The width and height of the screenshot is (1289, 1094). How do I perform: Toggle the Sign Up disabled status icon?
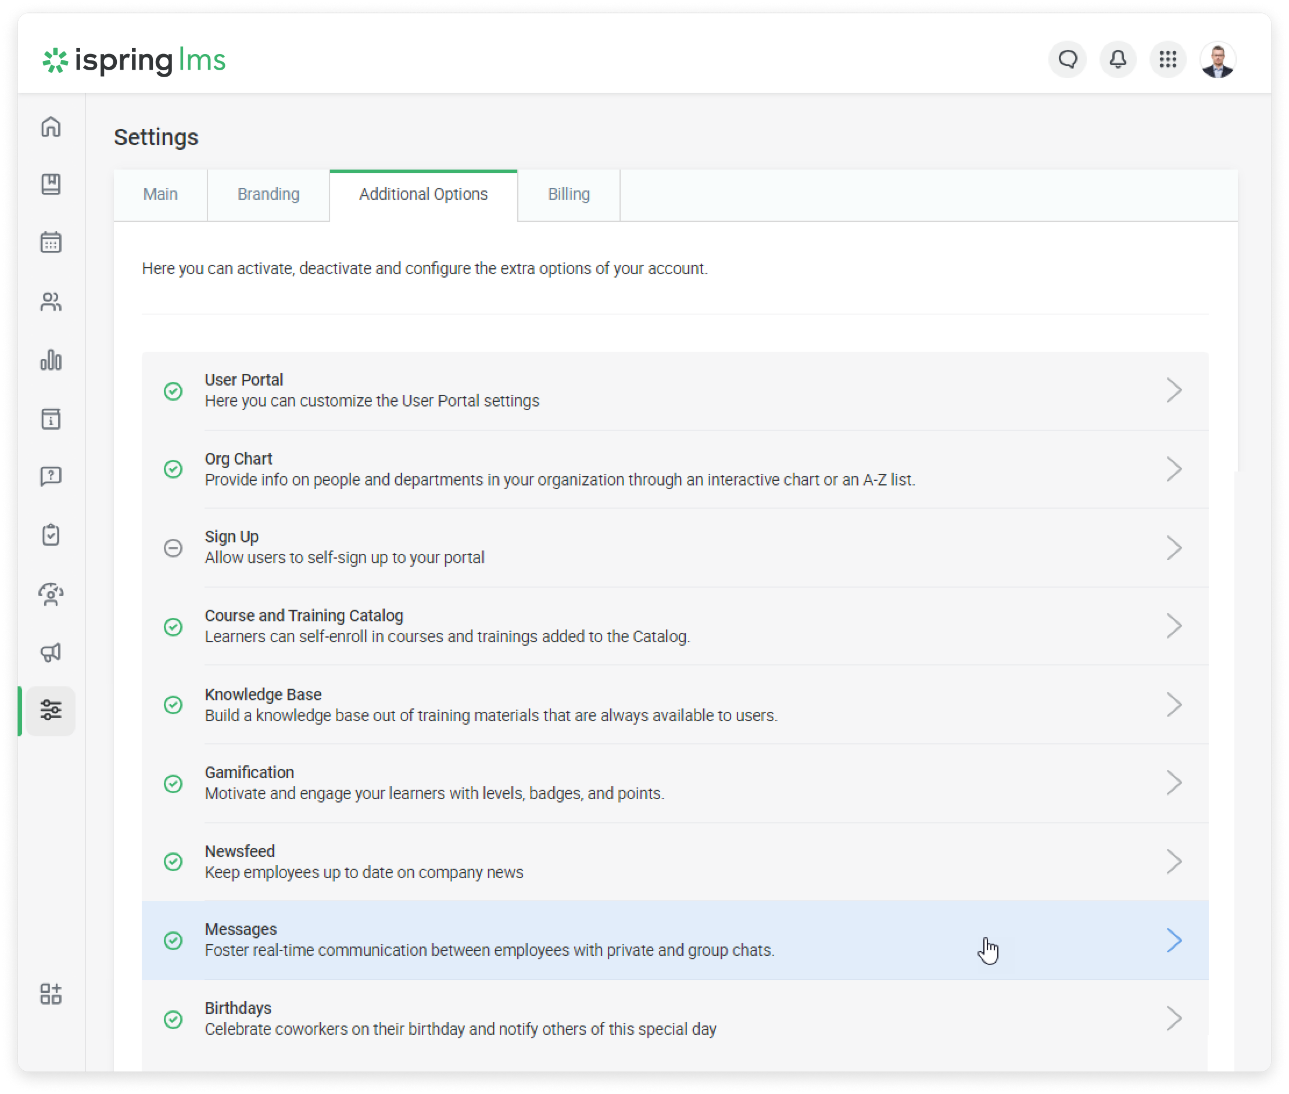point(173,548)
